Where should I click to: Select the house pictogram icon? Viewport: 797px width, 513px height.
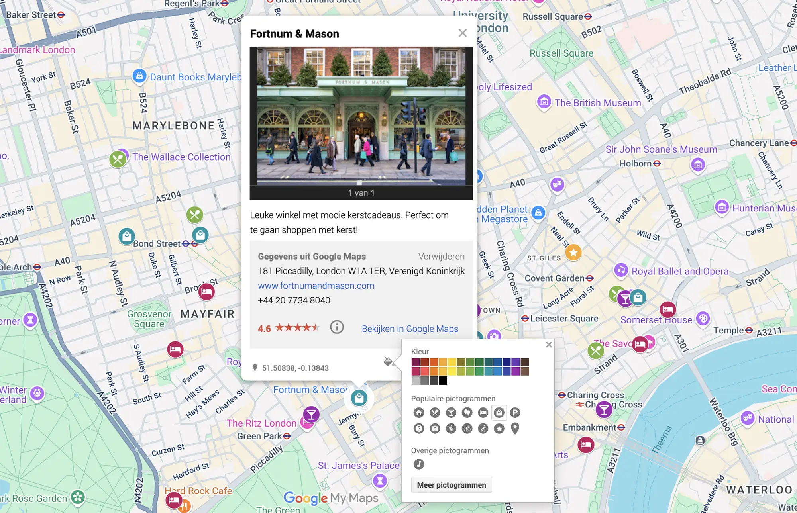click(419, 413)
